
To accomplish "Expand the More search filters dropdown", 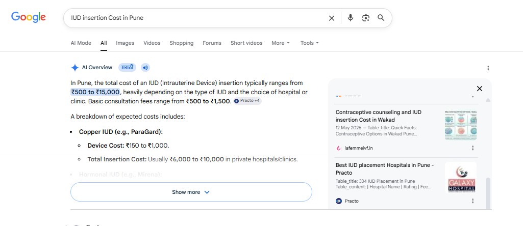I will click(x=281, y=43).
